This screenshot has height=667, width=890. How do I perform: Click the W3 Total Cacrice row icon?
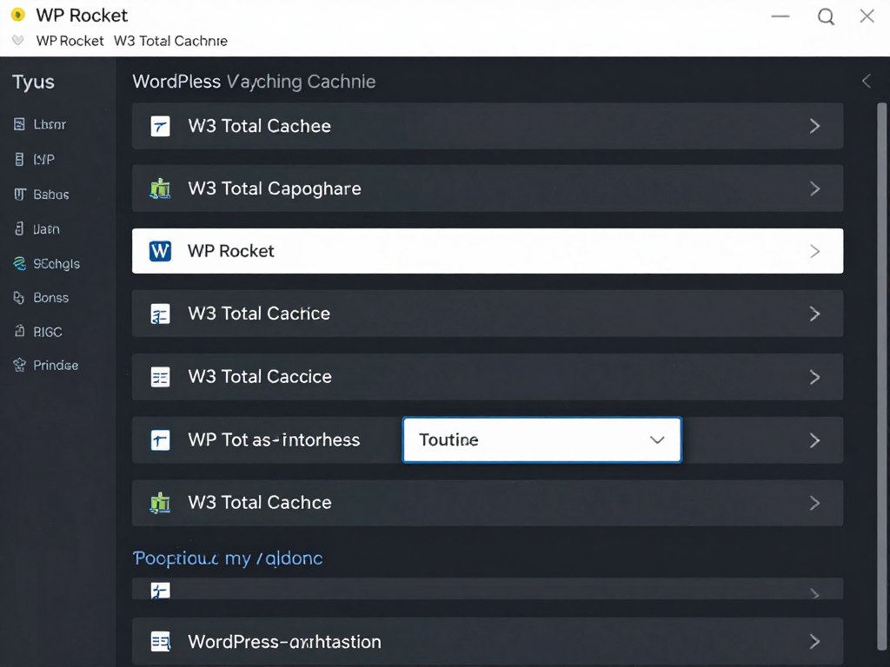pos(160,314)
